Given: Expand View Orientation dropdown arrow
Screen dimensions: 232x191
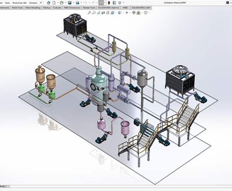Looking at the screenshot, I should [116, 13].
